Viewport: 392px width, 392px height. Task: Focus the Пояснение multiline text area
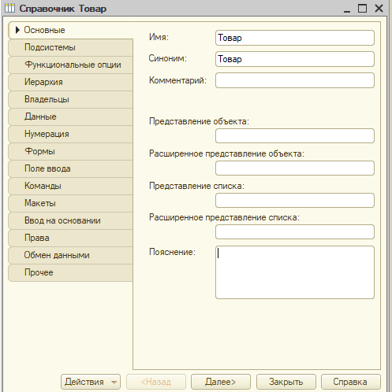click(x=295, y=272)
